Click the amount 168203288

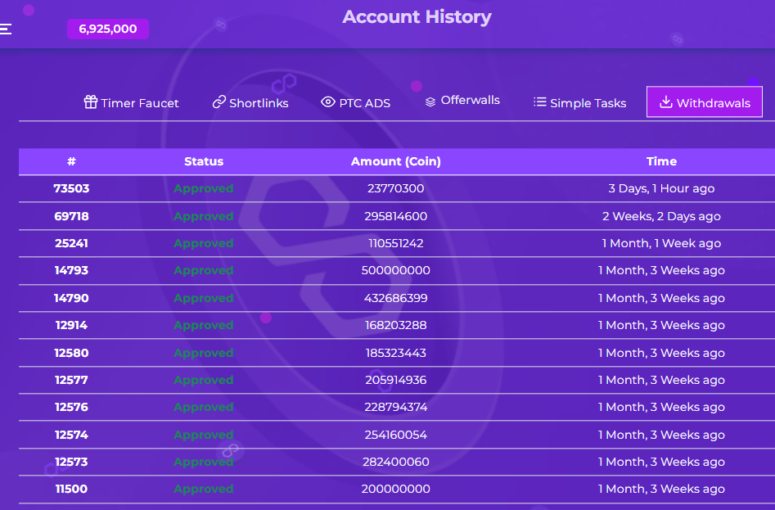tap(396, 325)
